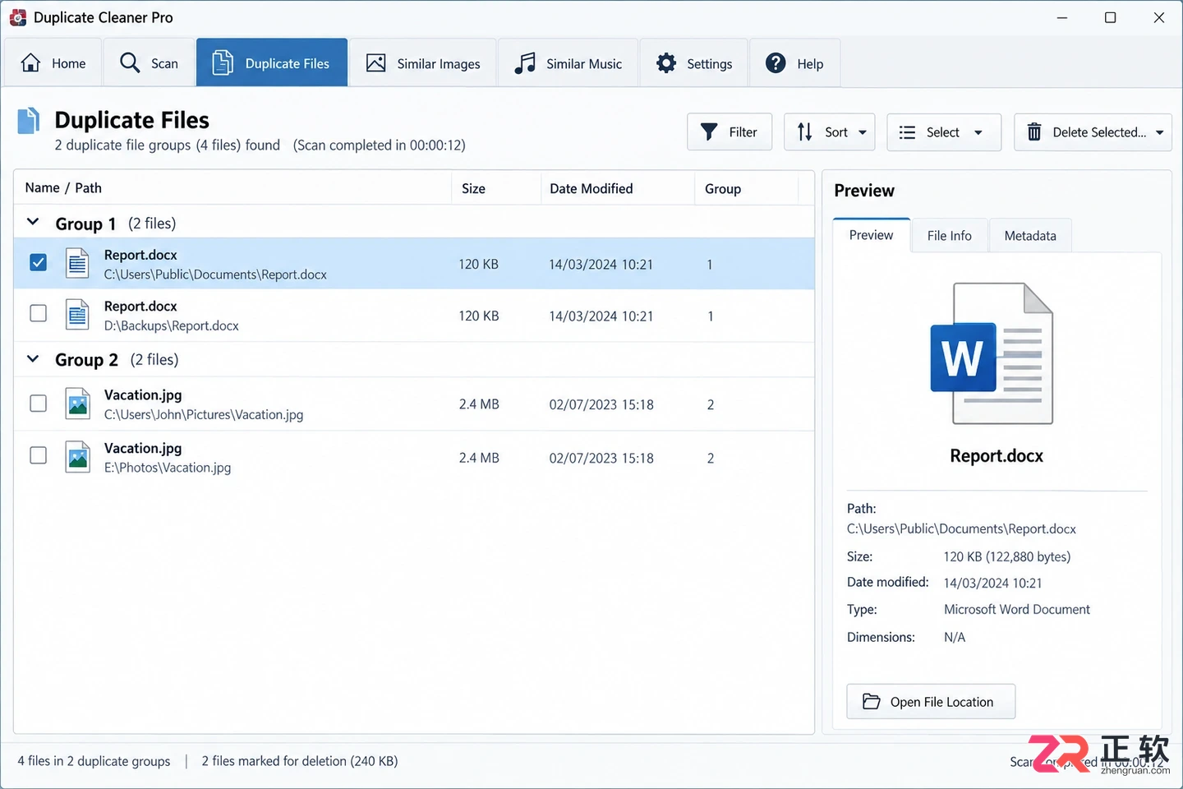Tick the E:\Photos Vacation.jpg checkbox
This screenshot has height=789, width=1183.
point(38,455)
